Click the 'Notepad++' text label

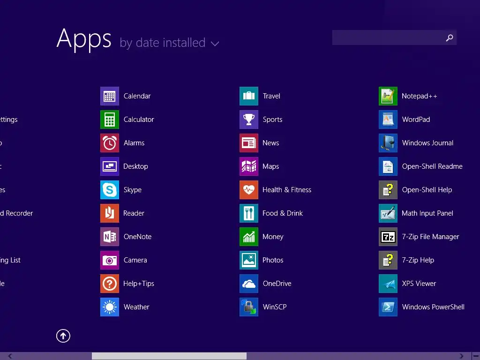click(x=420, y=96)
